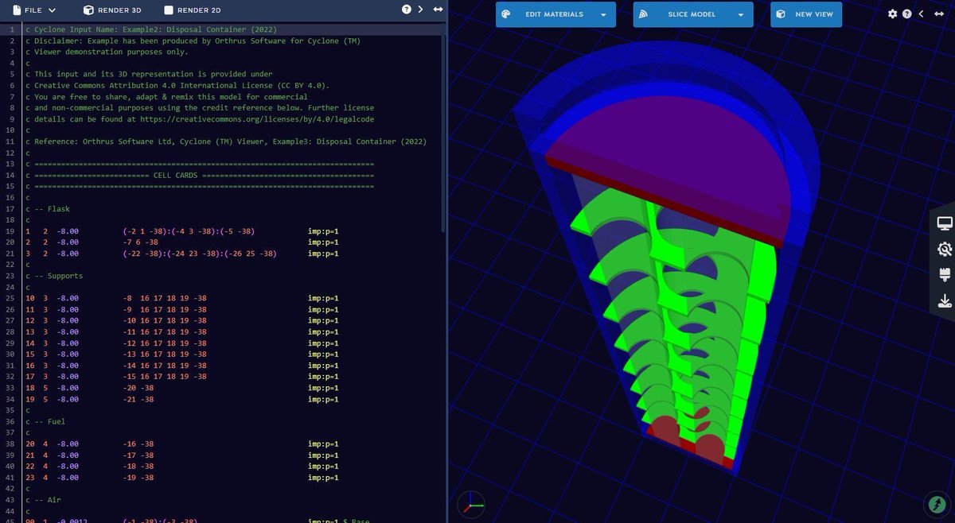Click '-8 16 17 18 19 -38' text

pos(165,298)
